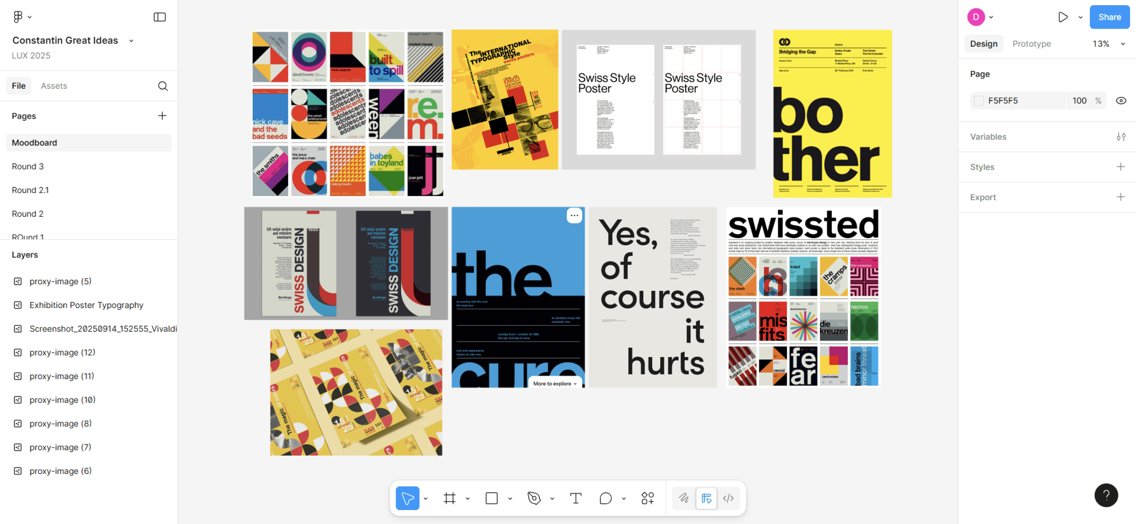The height and width of the screenshot is (524, 1136).
Task: Select the Text tool
Action: [575, 498]
